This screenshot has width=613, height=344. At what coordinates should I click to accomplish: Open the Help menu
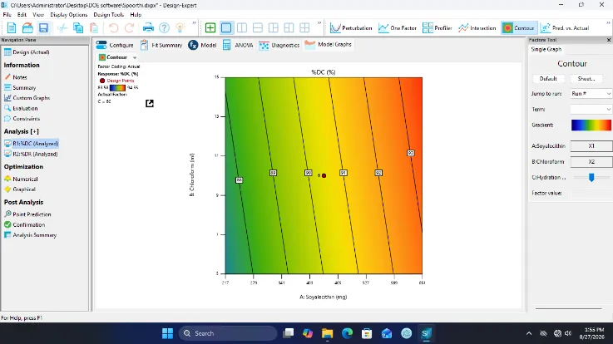point(136,14)
